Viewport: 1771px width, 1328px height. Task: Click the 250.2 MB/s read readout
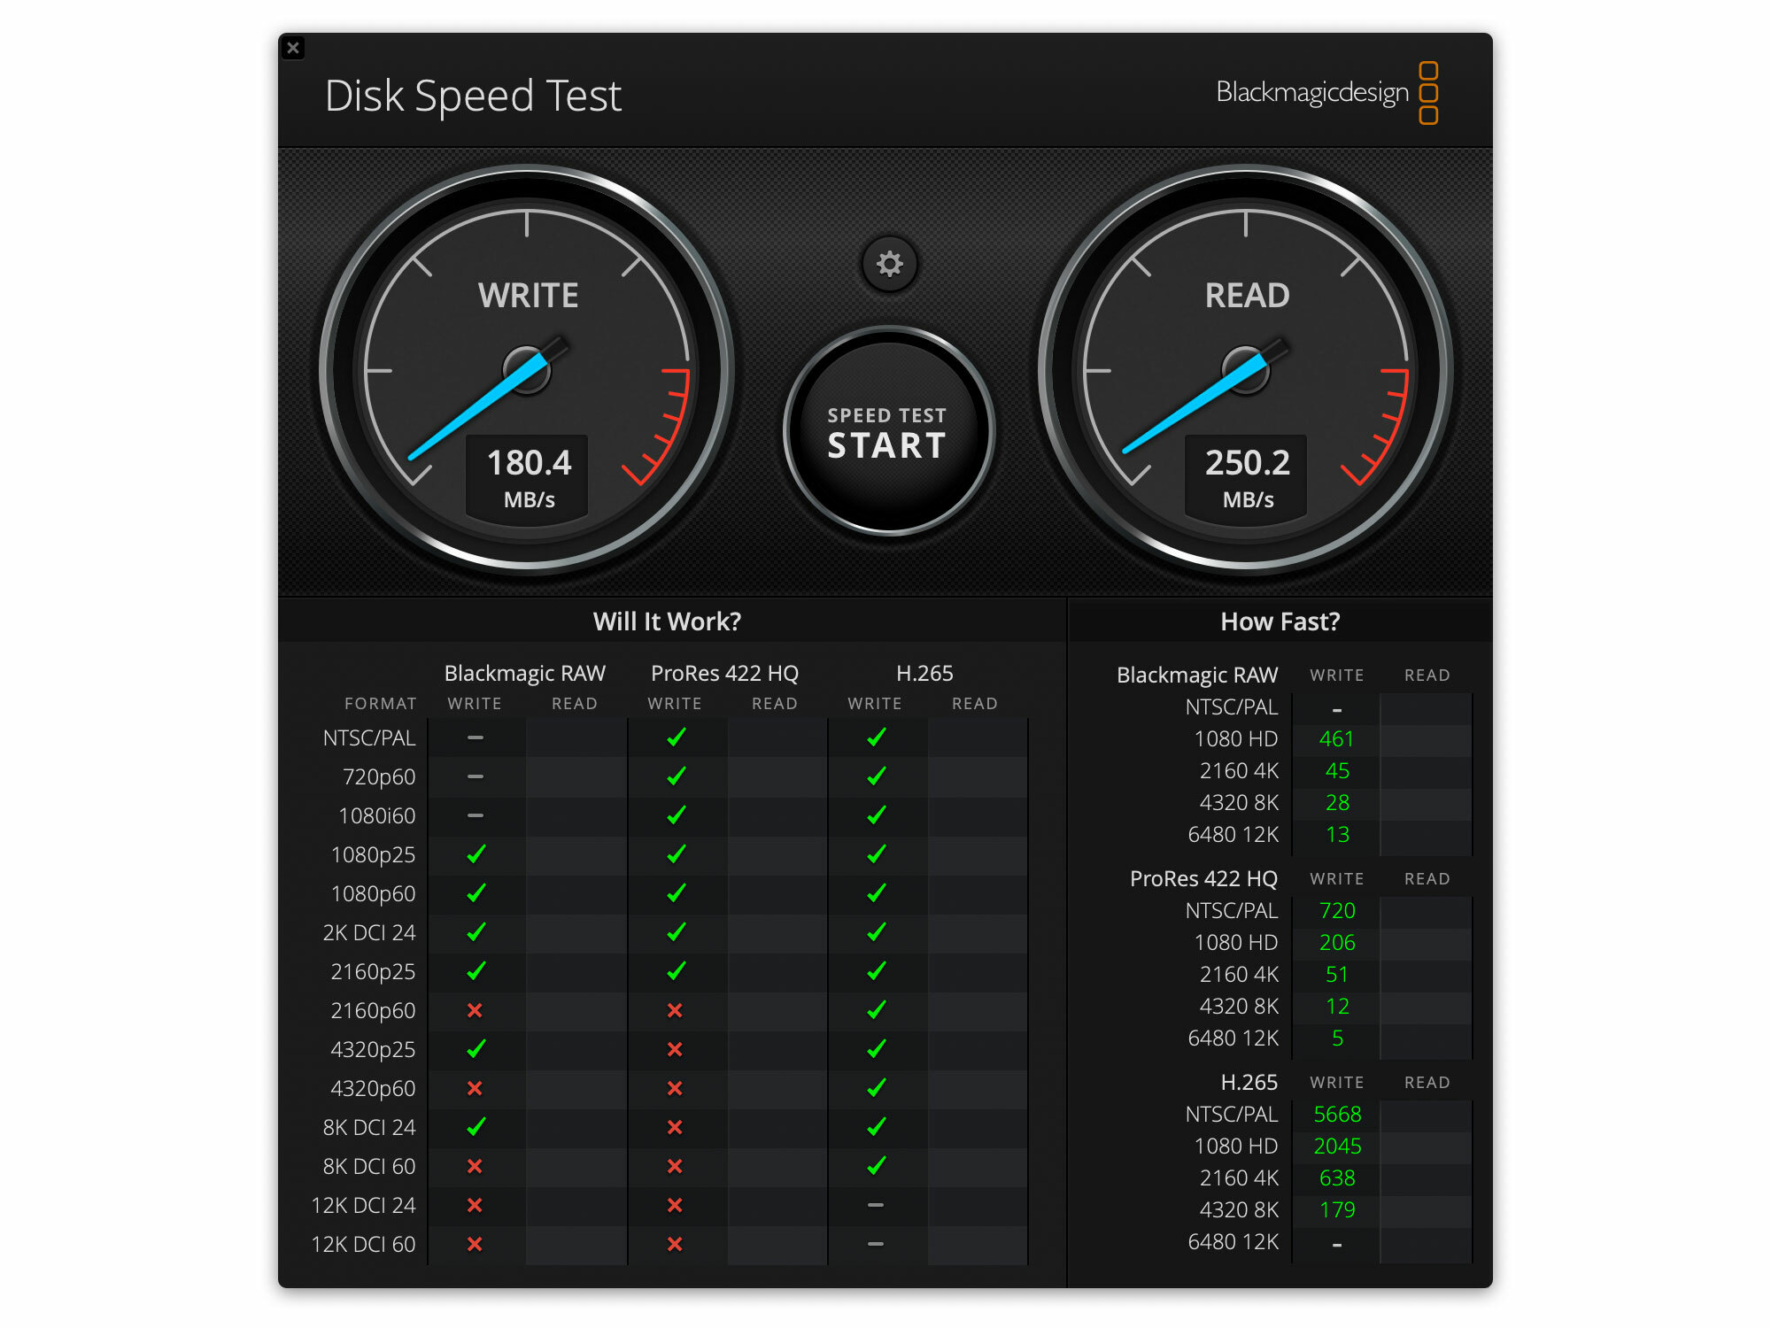pyautogui.click(x=1247, y=475)
